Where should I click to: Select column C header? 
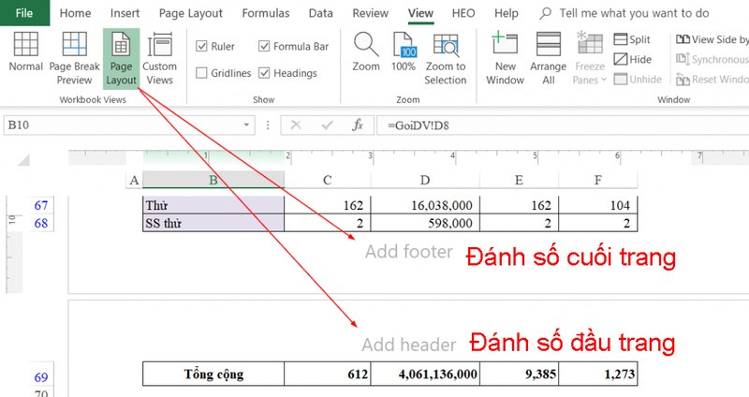tap(327, 180)
